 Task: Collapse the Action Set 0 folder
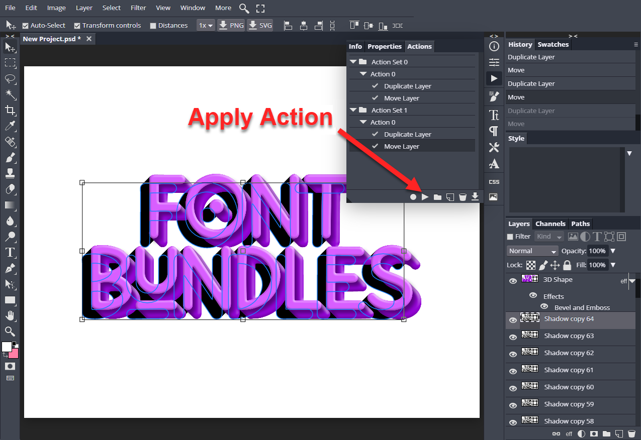pyautogui.click(x=353, y=62)
